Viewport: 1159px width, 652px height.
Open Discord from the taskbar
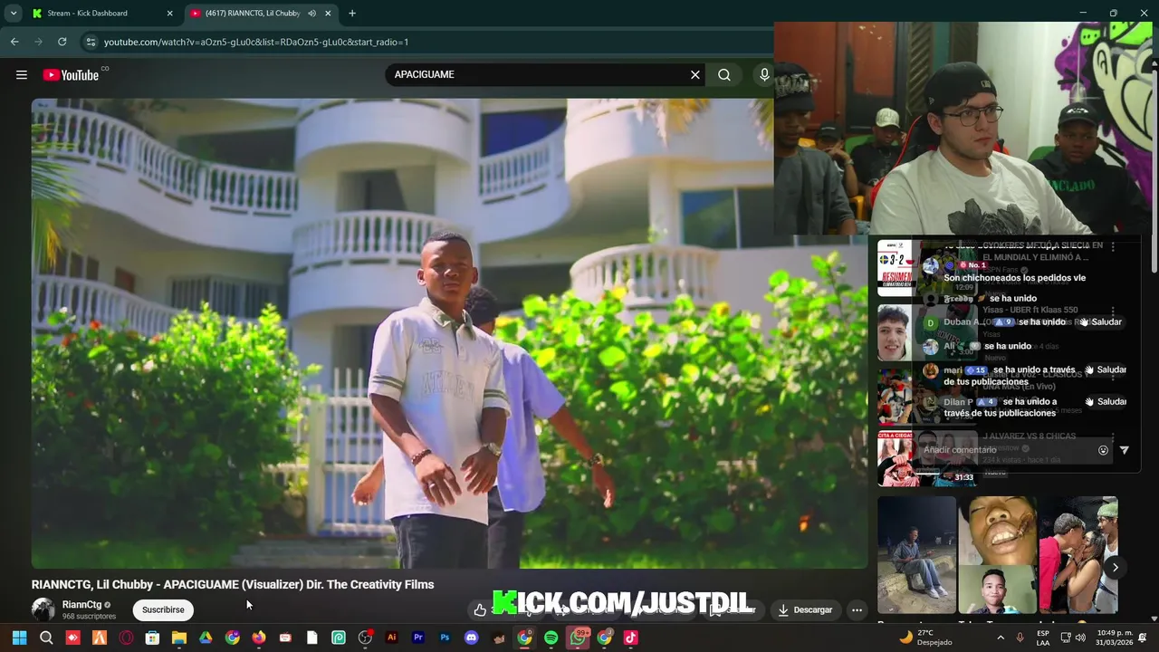click(x=471, y=638)
